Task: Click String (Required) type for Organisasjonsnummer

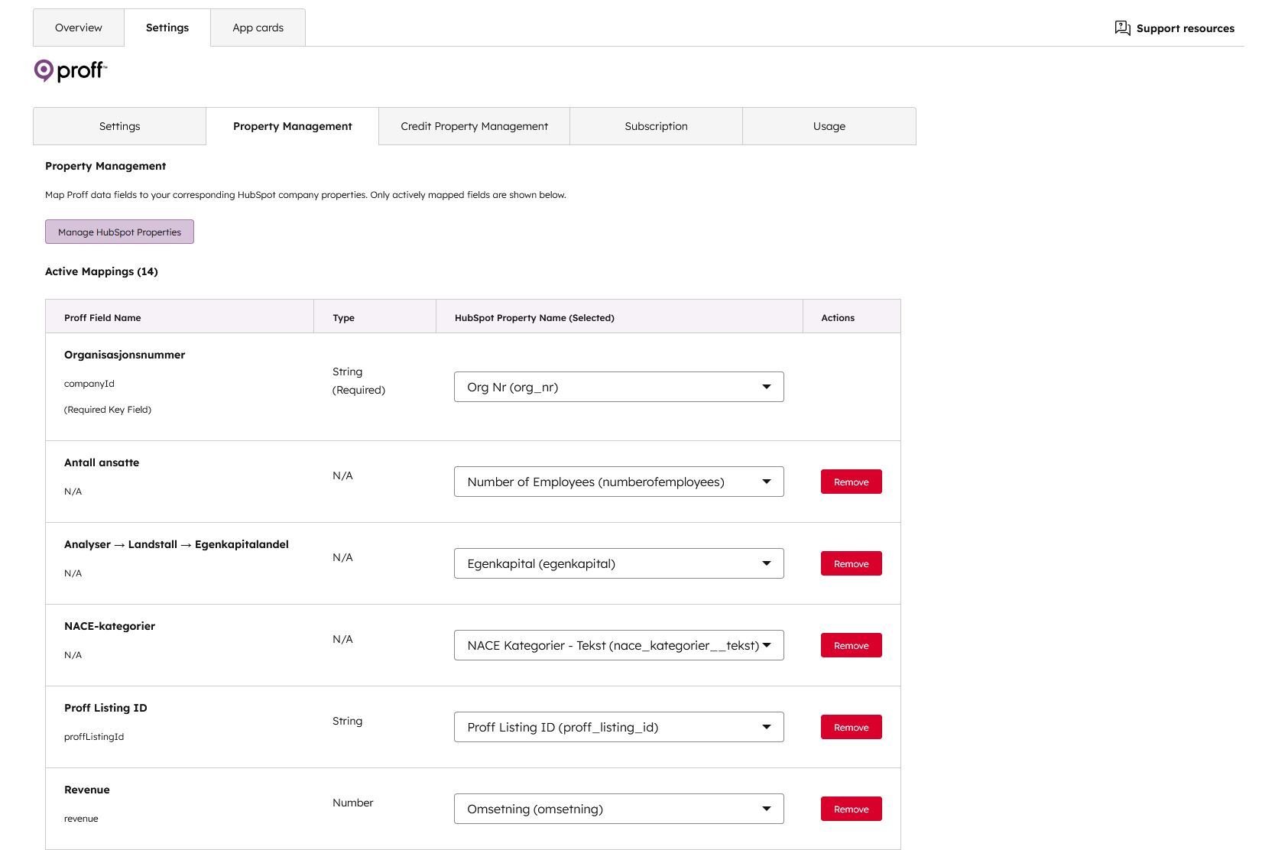Action: point(358,381)
